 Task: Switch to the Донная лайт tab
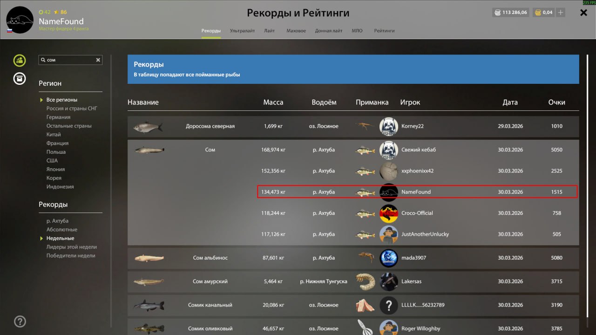329,31
